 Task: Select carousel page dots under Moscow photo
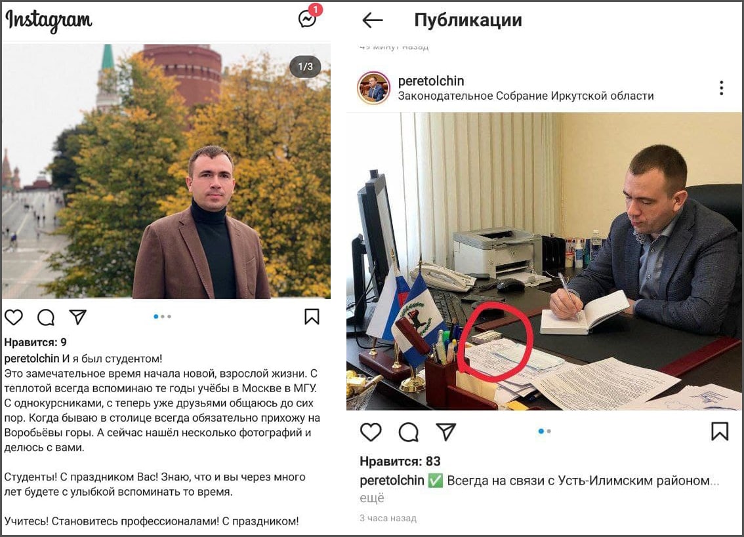click(x=162, y=317)
